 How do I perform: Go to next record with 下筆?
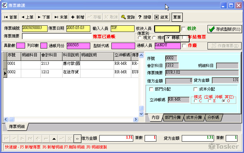click(x=44, y=17)
